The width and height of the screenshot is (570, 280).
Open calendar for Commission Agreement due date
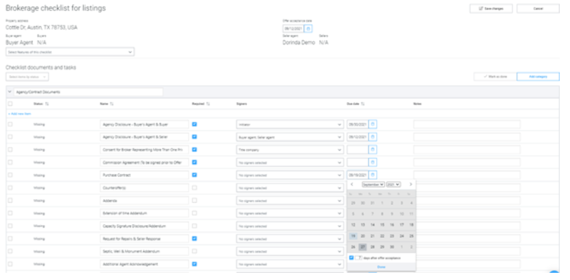pos(373,162)
